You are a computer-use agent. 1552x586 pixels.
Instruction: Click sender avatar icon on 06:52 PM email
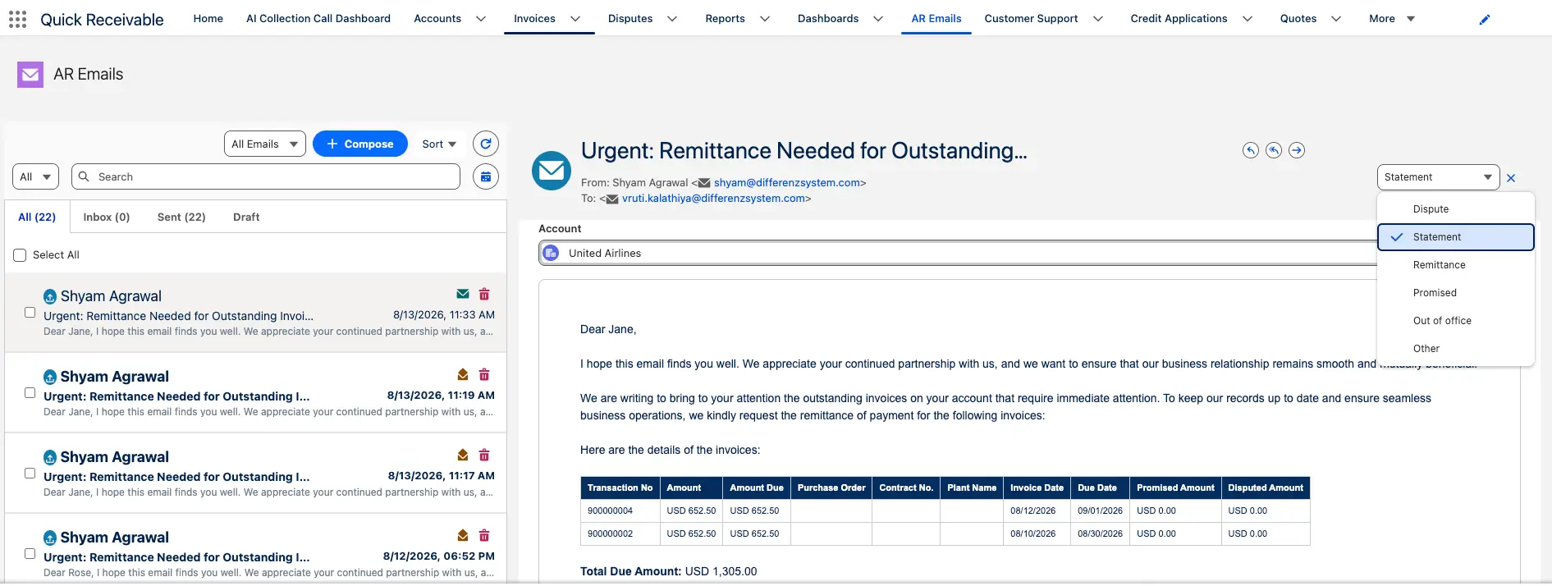(x=50, y=538)
